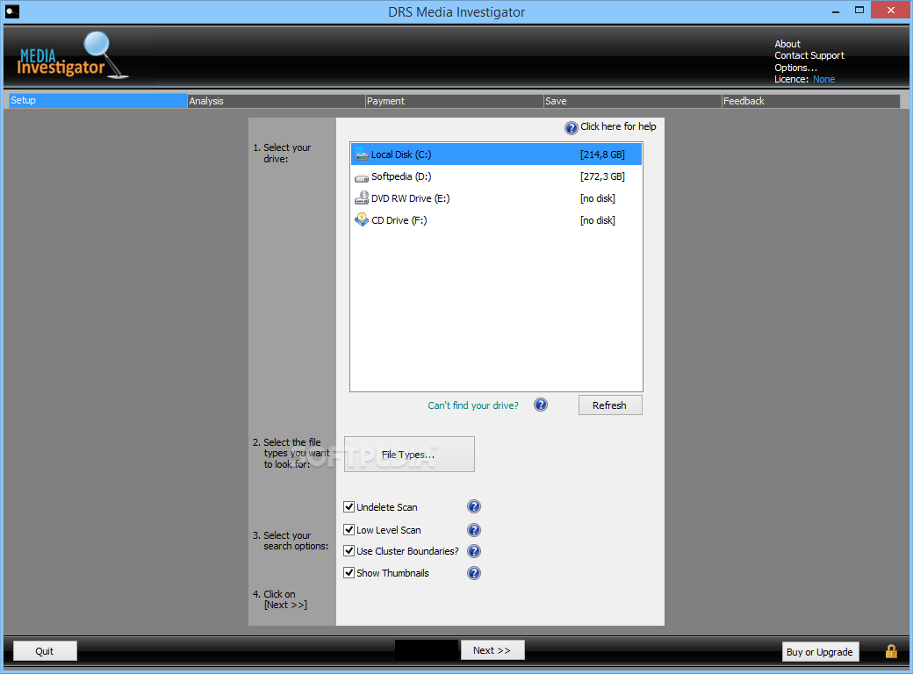This screenshot has height=674, width=913.
Task: Switch to the Analysis tab
Action: click(x=276, y=101)
